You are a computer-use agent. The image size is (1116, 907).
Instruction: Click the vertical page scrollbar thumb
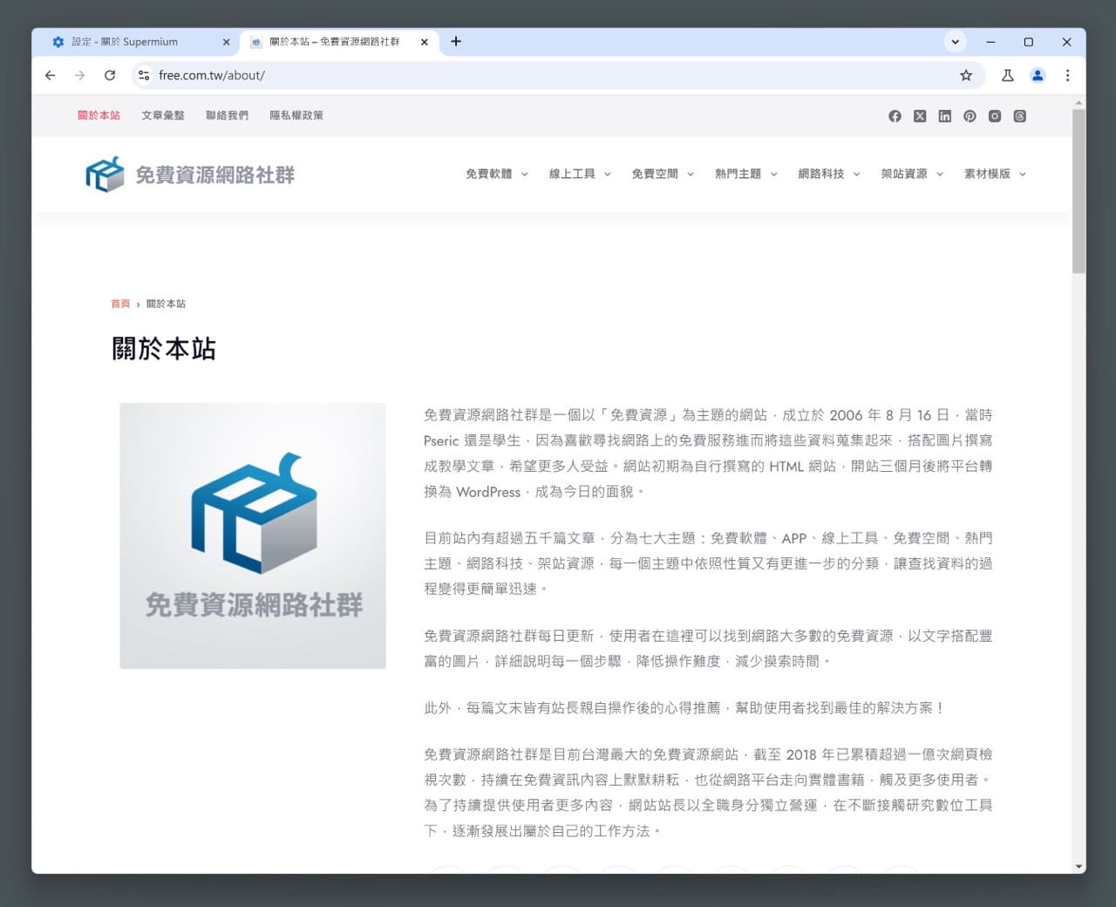[x=1079, y=192]
